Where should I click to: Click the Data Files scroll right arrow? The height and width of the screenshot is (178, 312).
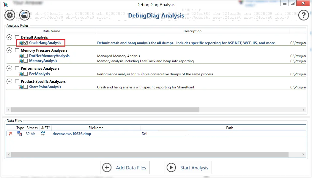(303, 154)
